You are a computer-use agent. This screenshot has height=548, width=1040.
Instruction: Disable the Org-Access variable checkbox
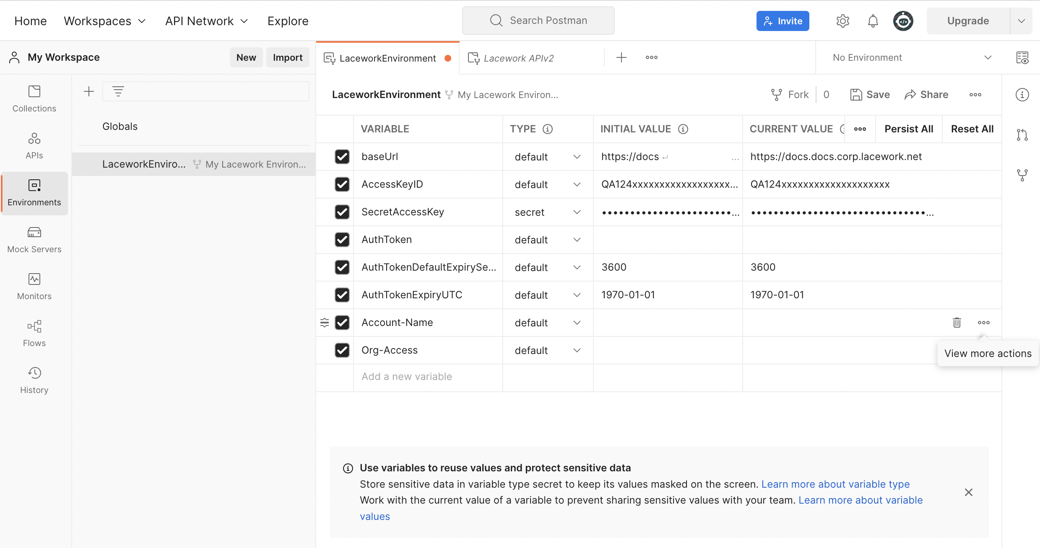point(342,350)
